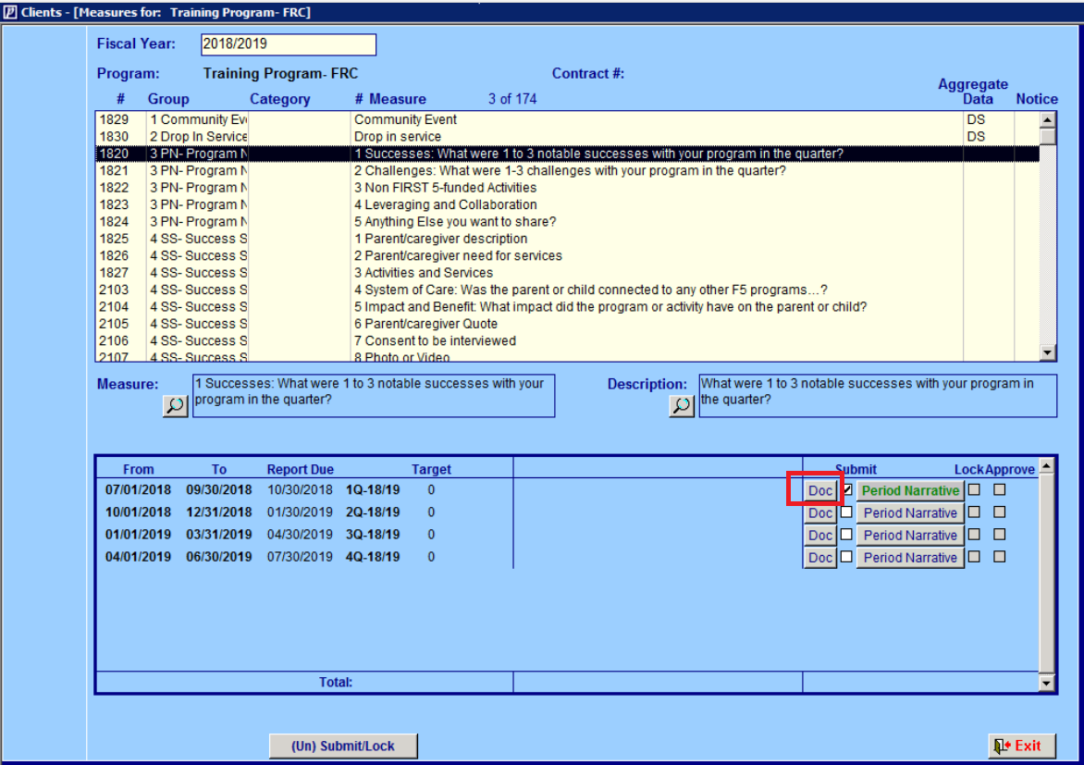Click inside the Description text box

878,396
